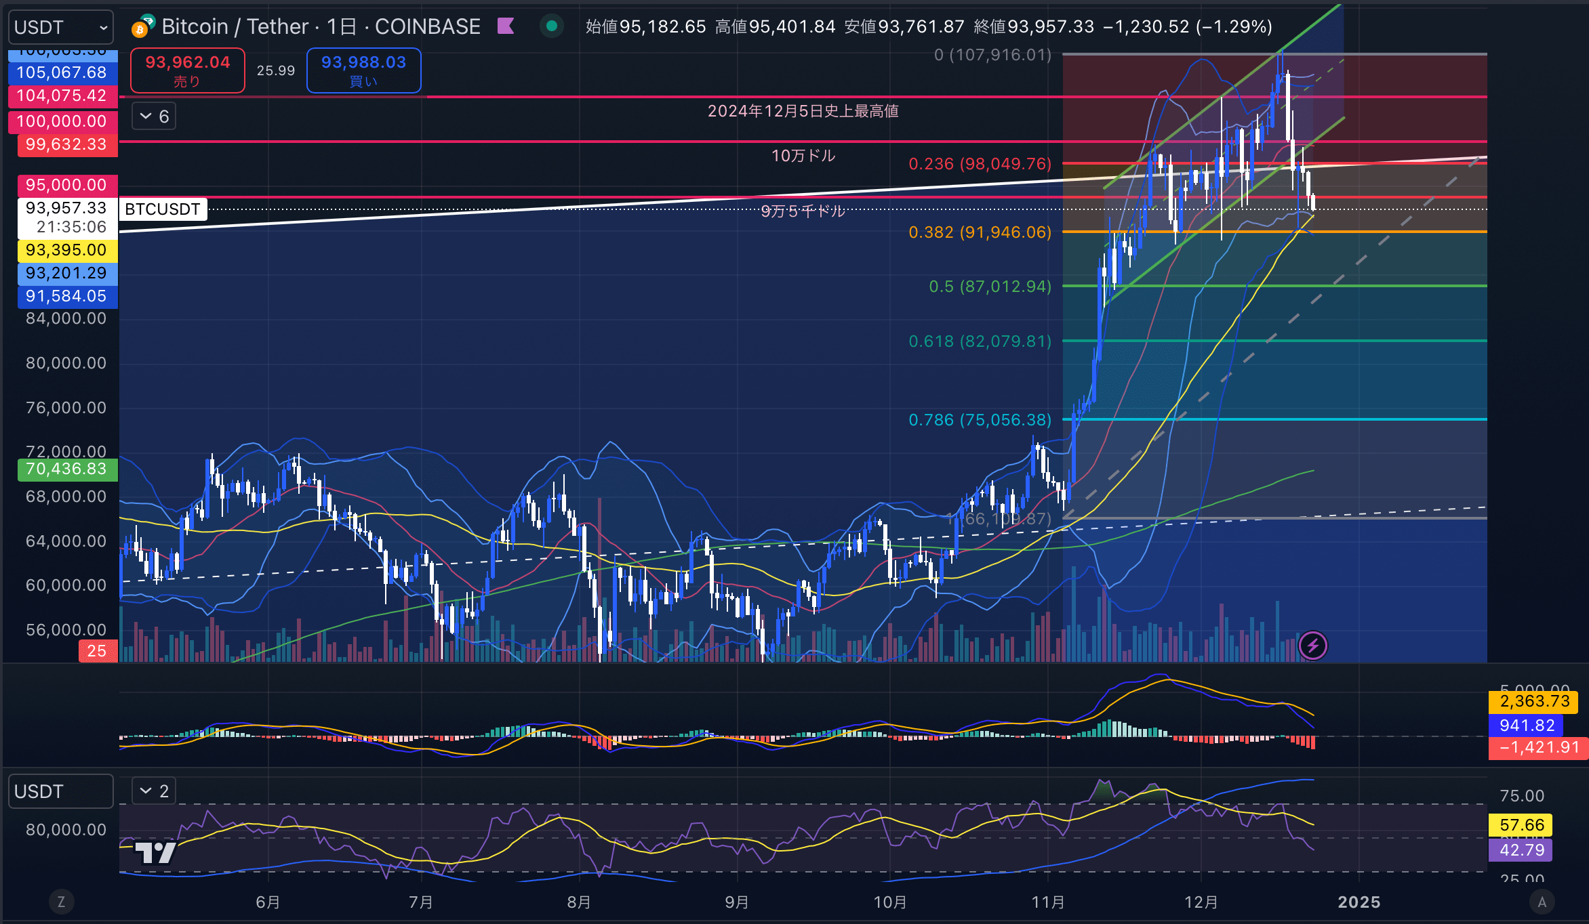This screenshot has height=924, width=1589.
Task: Click the 2024年12月5日史上最高値 line label
Action: pos(803,111)
